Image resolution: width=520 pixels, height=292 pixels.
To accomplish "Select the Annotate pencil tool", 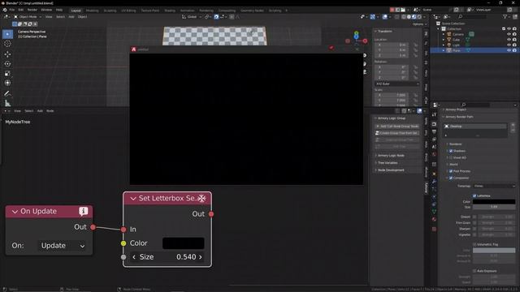I will (7, 94).
